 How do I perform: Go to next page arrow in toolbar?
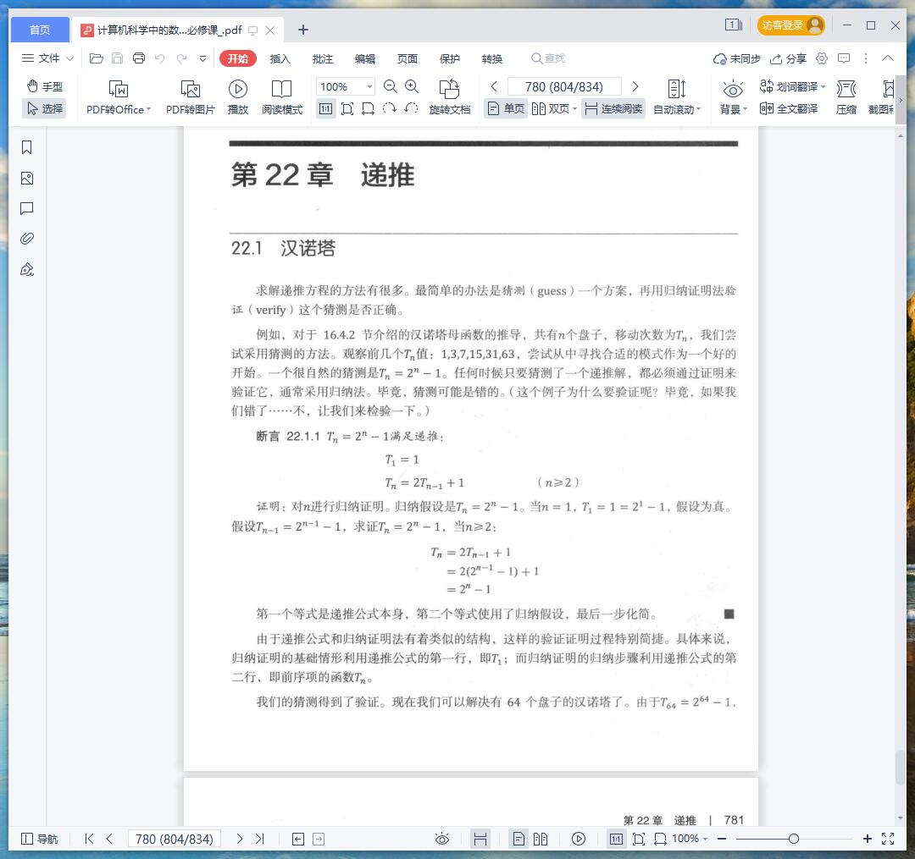tap(635, 87)
